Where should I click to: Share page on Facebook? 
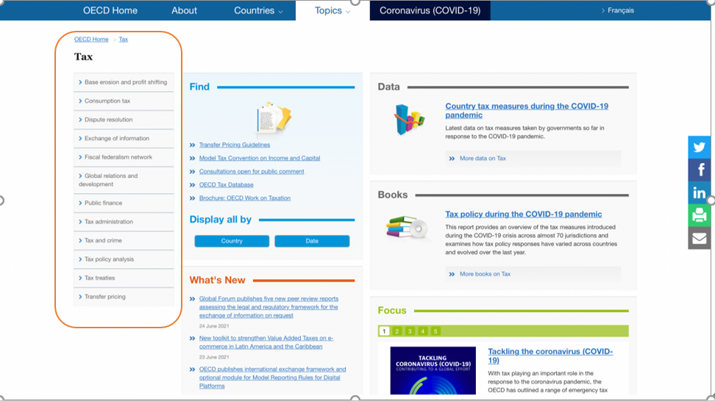coord(699,170)
